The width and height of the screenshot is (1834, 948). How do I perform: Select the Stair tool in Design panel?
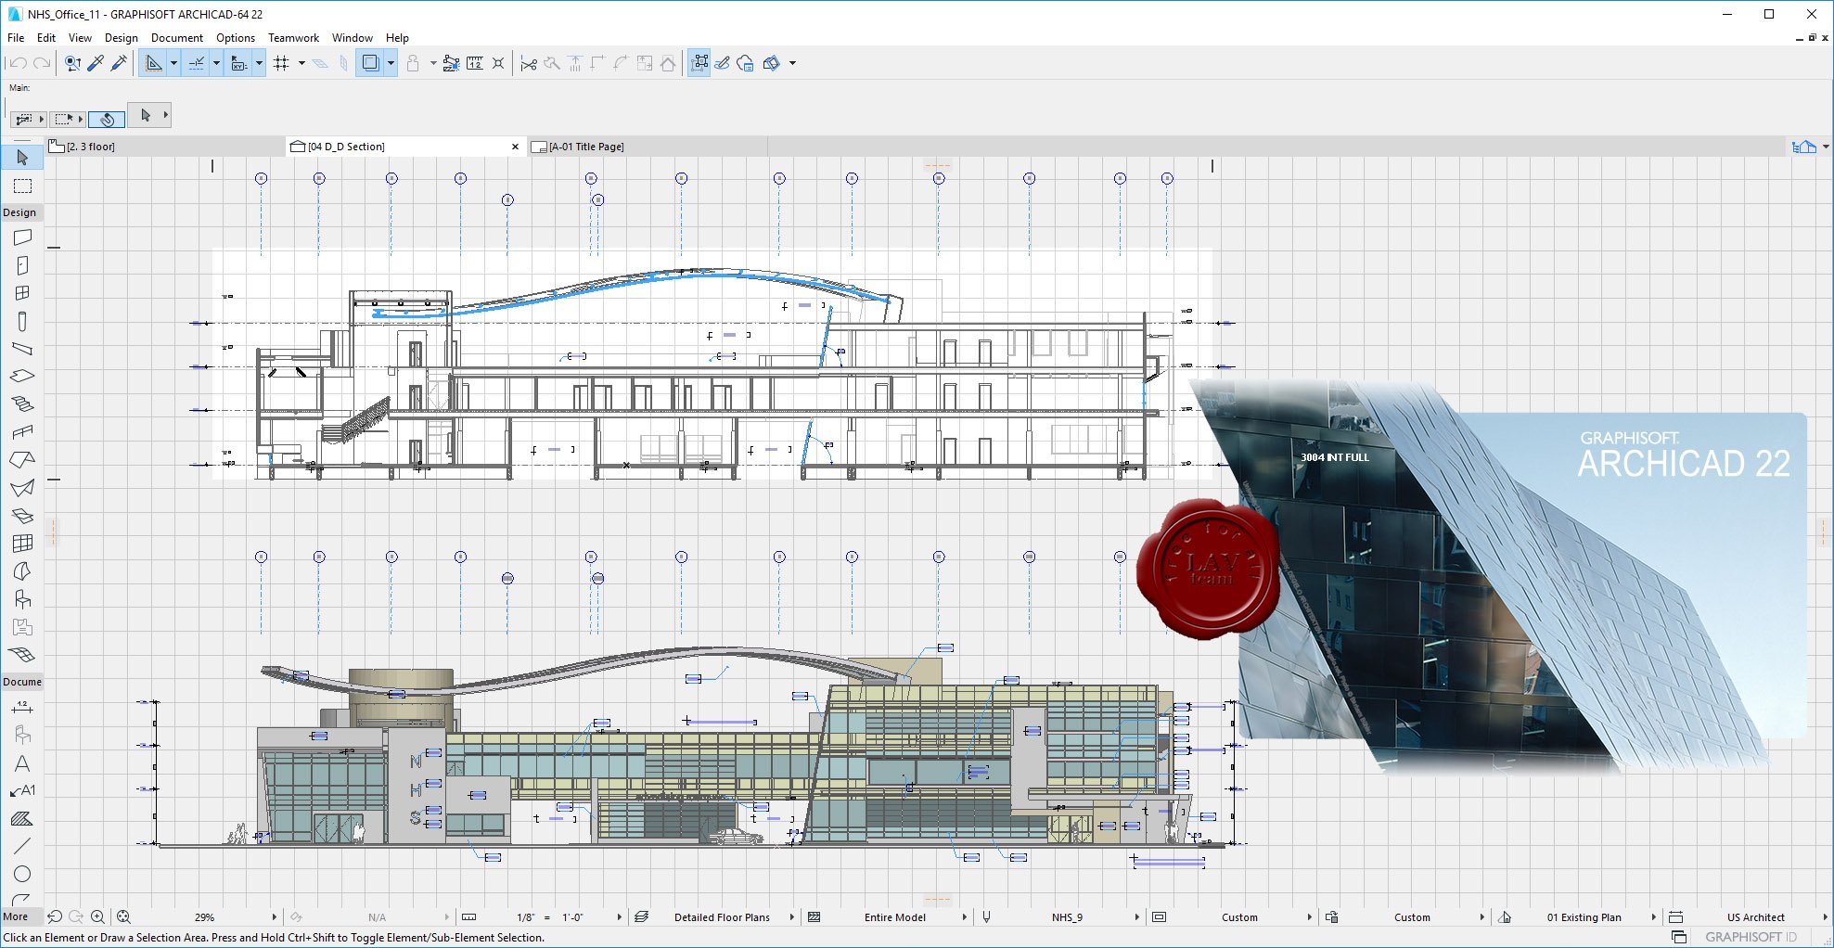22,404
